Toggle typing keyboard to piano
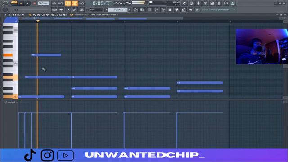The height and width of the screenshot is (162, 288). (x=54, y=10)
